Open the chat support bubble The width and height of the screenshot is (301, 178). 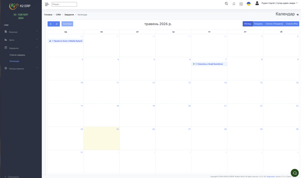295,173
